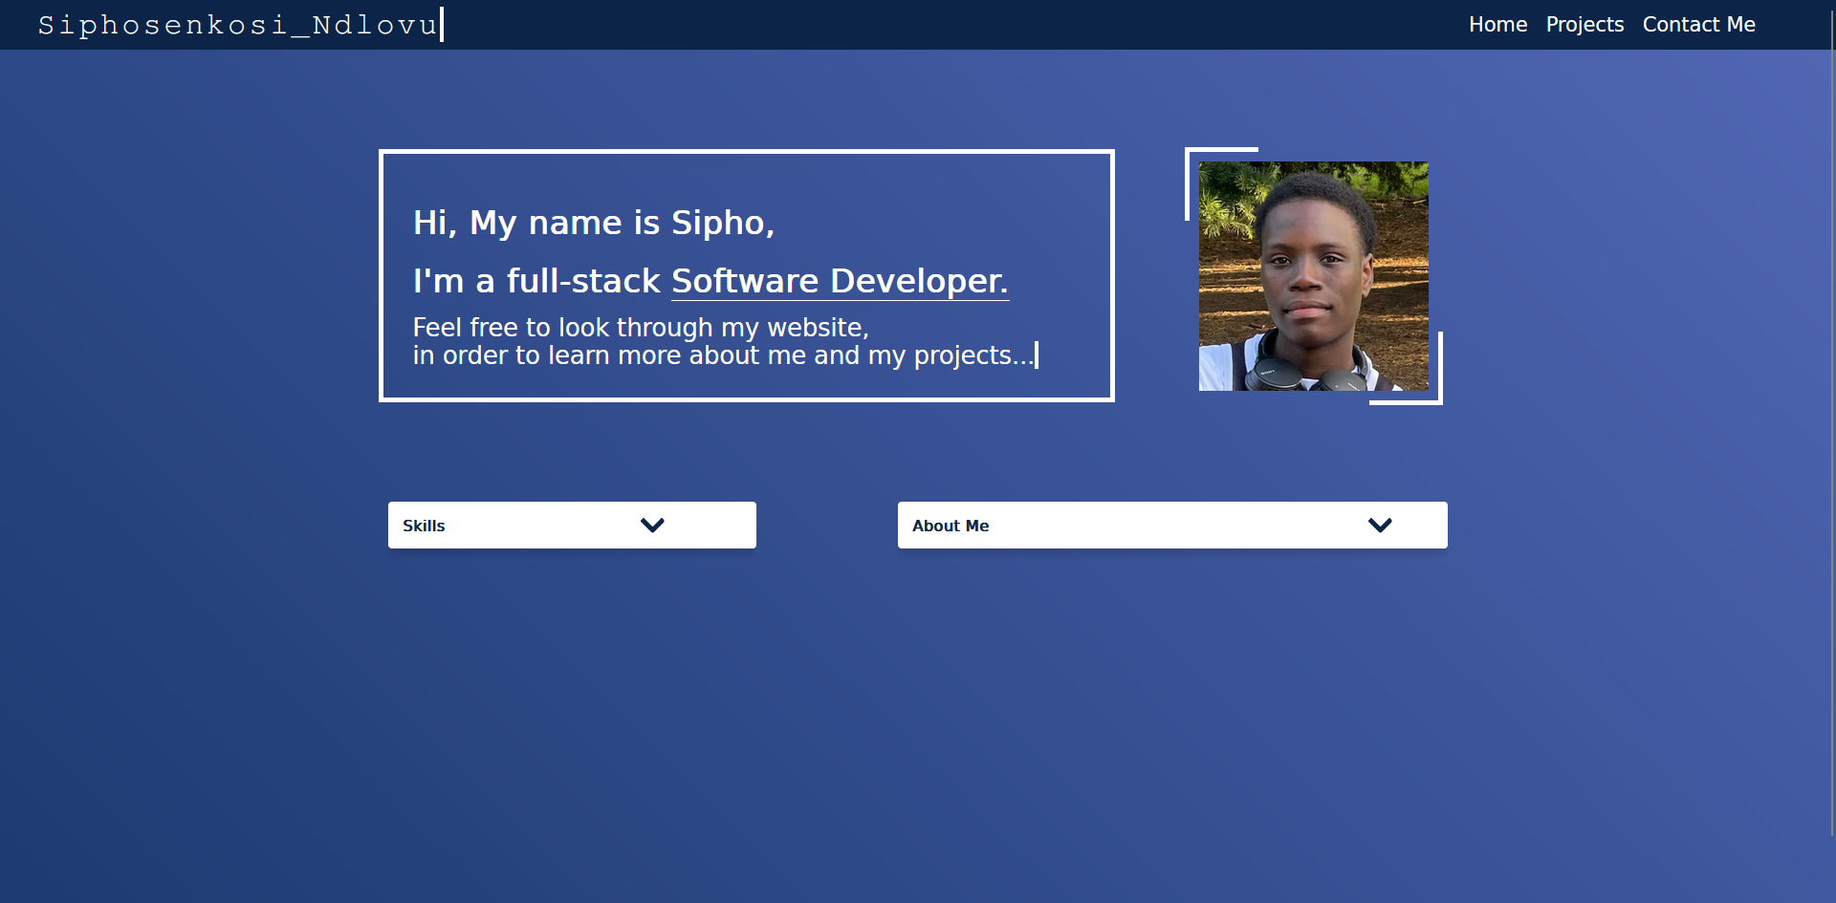Click the chevron icon in About Me

[1380, 525]
